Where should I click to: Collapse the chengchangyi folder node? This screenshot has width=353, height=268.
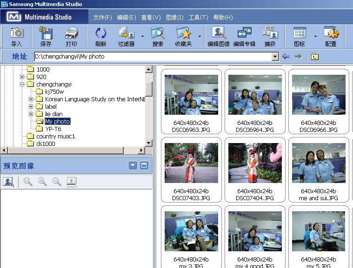click(x=22, y=85)
